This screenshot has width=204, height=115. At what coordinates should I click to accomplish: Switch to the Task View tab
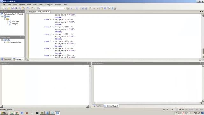point(98,106)
